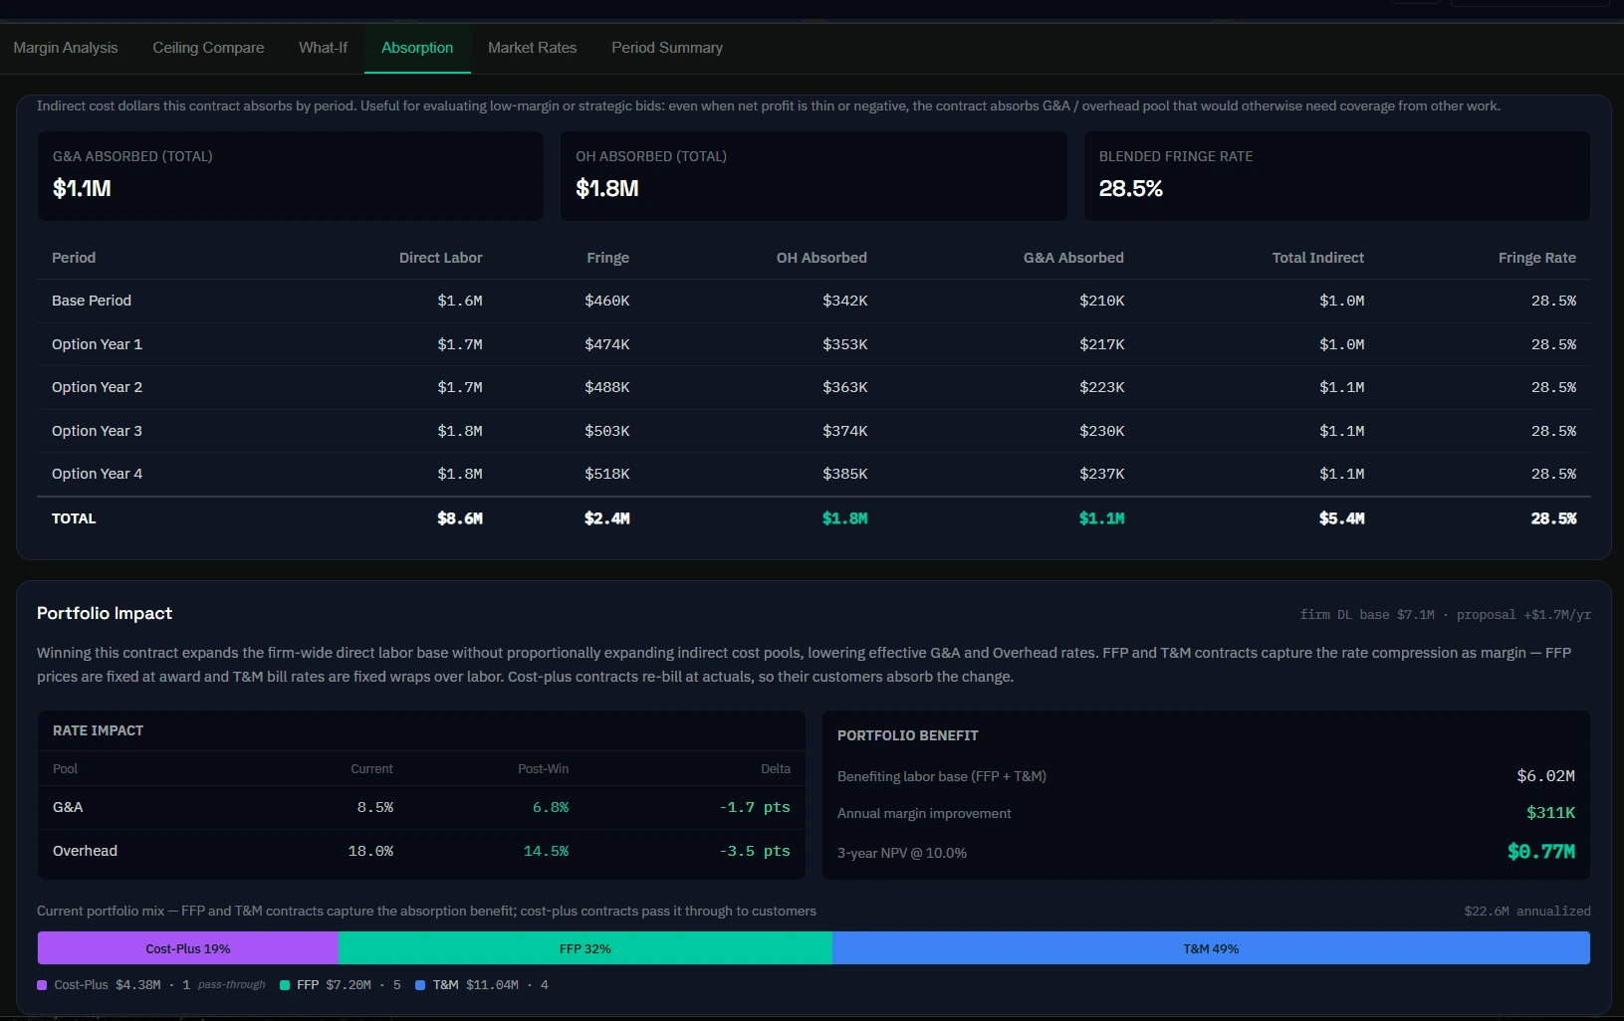Screen dimensions: 1624x1021
Task: Click the purple Cost-Plus legend swatch
Action: (x=42, y=985)
